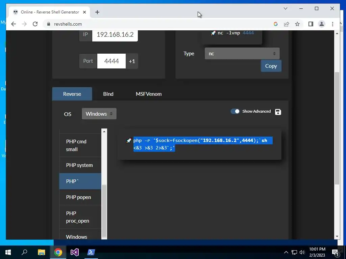The height and width of the screenshot is (259, 346).
Task: Open the Chrome side panel
Action: [x=311, y=24]
